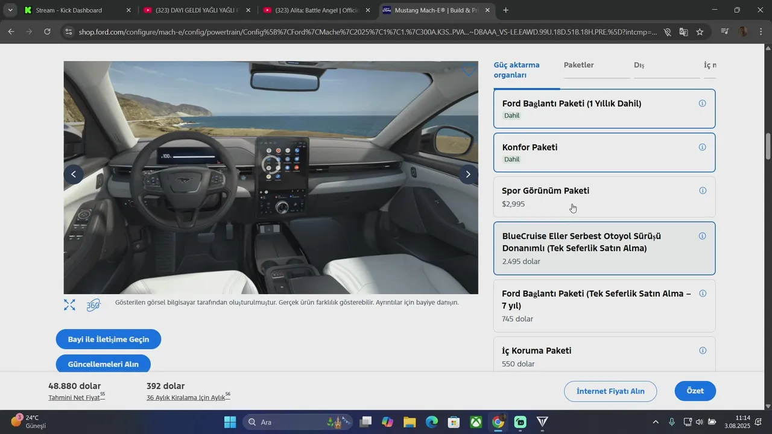Image resolution: width=772 pixels, height=434 pixels.
Task: Open info icon for BlueCruise package
Action: coord(702,236)
